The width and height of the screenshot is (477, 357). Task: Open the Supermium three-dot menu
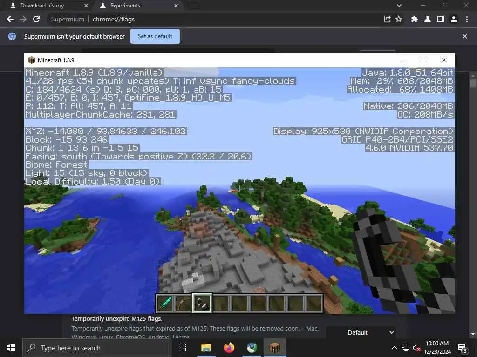(x=467, y=19)
